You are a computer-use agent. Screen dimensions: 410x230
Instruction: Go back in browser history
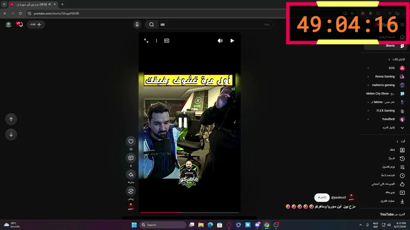[5, 13]
